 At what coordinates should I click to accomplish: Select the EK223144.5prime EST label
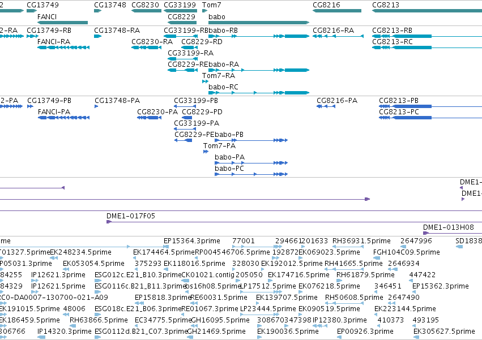405,309
